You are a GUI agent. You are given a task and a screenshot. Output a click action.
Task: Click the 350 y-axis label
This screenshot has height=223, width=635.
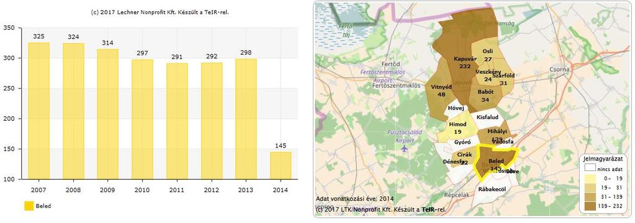(x=9, y=27)
